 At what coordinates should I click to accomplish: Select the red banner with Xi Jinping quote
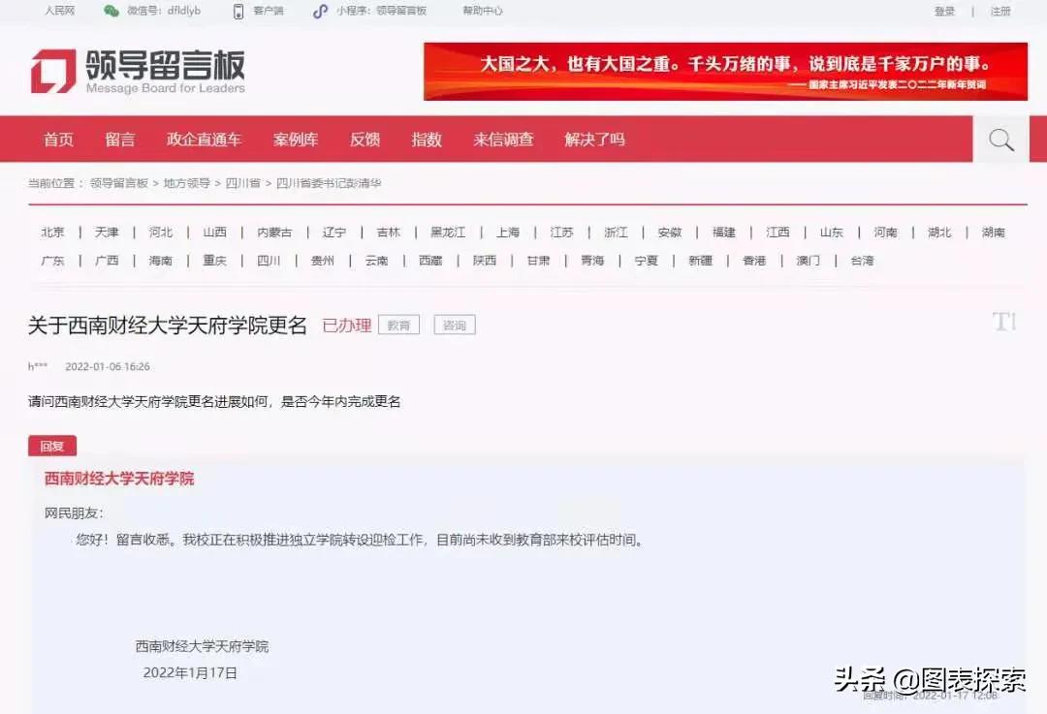pos(722,73)
